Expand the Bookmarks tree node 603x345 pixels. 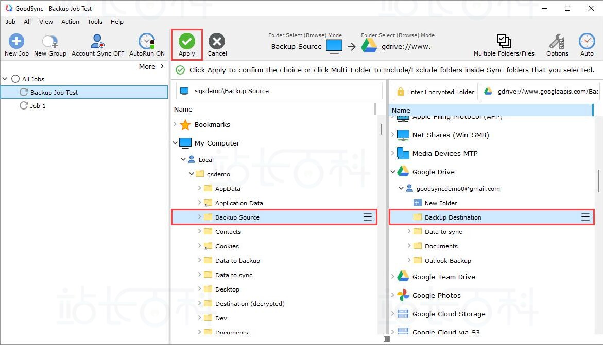[175, 124]
